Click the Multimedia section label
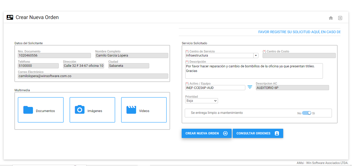352x166 pixels. [22, 90]
